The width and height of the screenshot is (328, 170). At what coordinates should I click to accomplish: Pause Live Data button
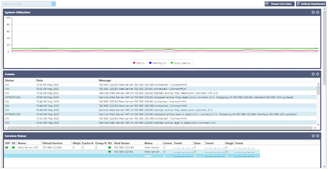coord(280,4)
